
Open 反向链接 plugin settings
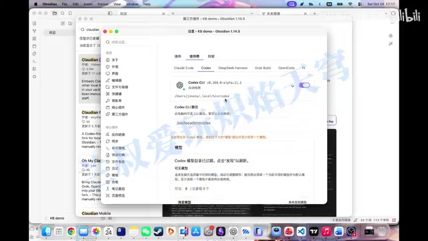(118, 135)
